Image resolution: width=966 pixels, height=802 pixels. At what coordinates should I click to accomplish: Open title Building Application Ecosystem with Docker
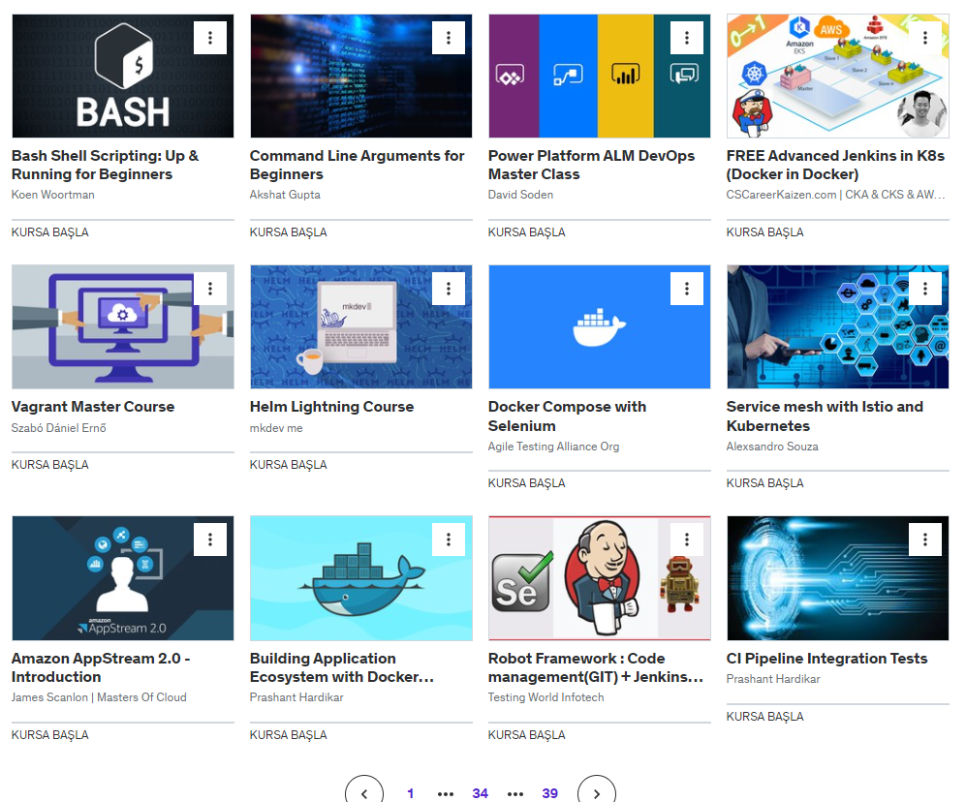(x=342, y=667)
